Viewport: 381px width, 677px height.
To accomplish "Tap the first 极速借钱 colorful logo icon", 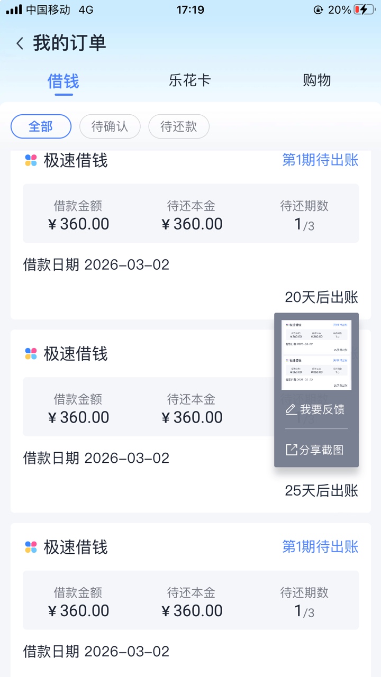I will pos(31,160).
